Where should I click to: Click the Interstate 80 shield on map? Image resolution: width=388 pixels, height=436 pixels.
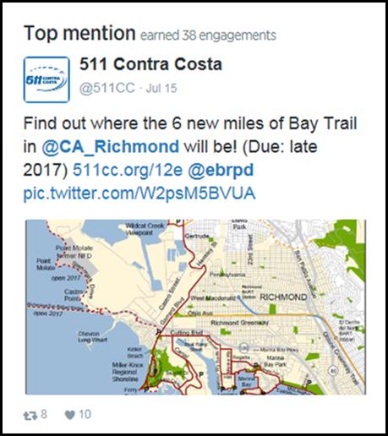(x=334, y=370)
